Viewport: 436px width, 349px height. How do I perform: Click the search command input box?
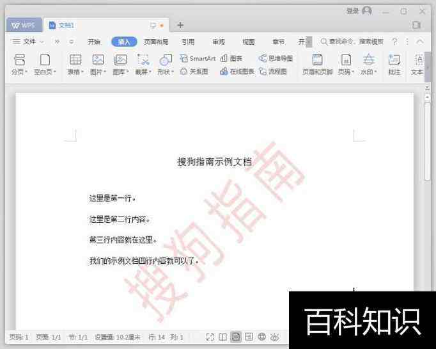click(355, 42)
